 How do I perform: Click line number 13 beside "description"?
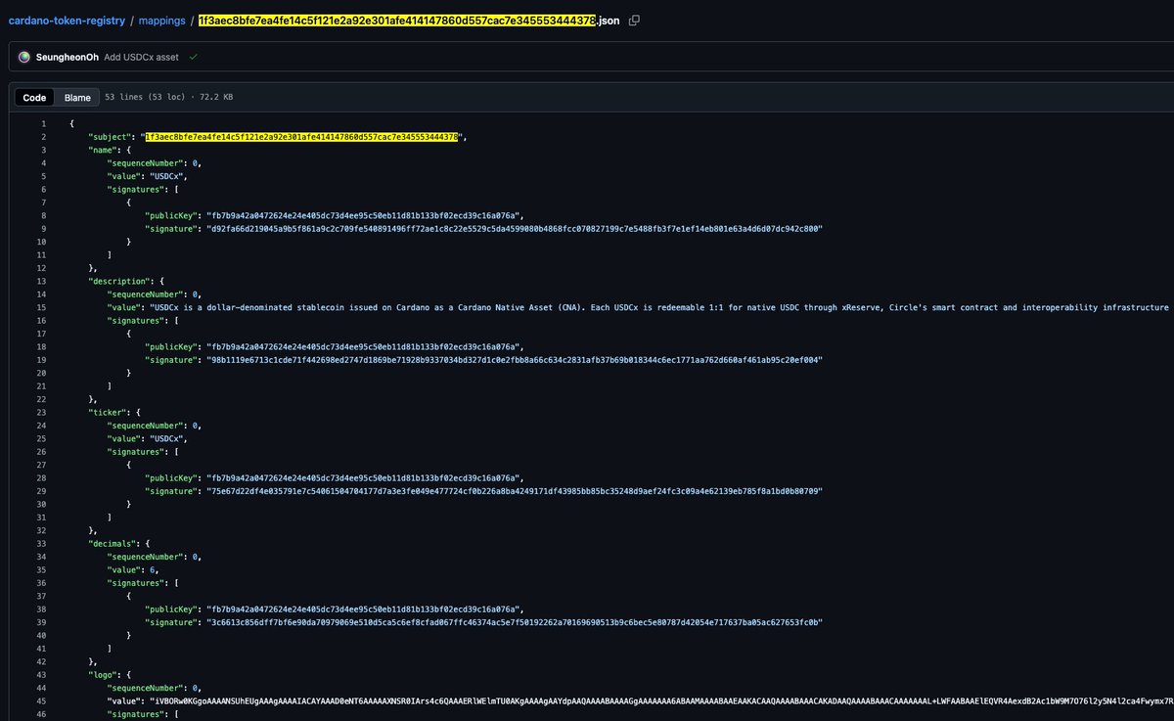click(x=44, y=281)
